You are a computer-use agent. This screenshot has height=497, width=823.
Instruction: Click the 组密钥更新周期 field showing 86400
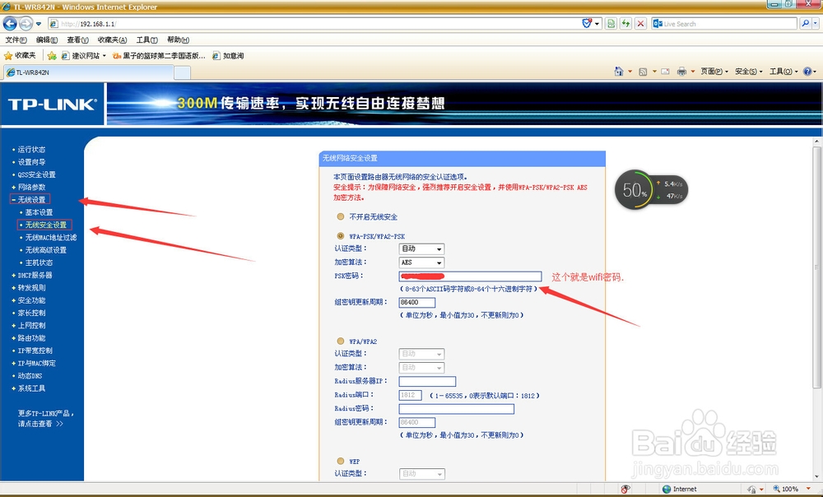click(x=416, y=302)
